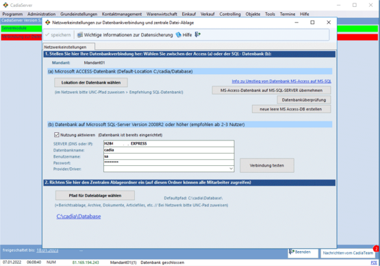Click the Beenden button with door icon
Image resolution: width=380 pixels, height=266 pixels.
[303, 253]
